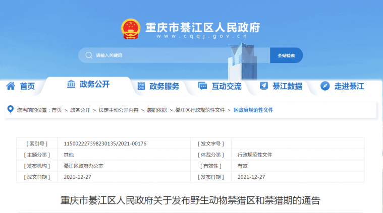The image size is (383, 213).
Task: Open 綦江区行政规范性文件 breadcrumb link
Action: (200, 110)
